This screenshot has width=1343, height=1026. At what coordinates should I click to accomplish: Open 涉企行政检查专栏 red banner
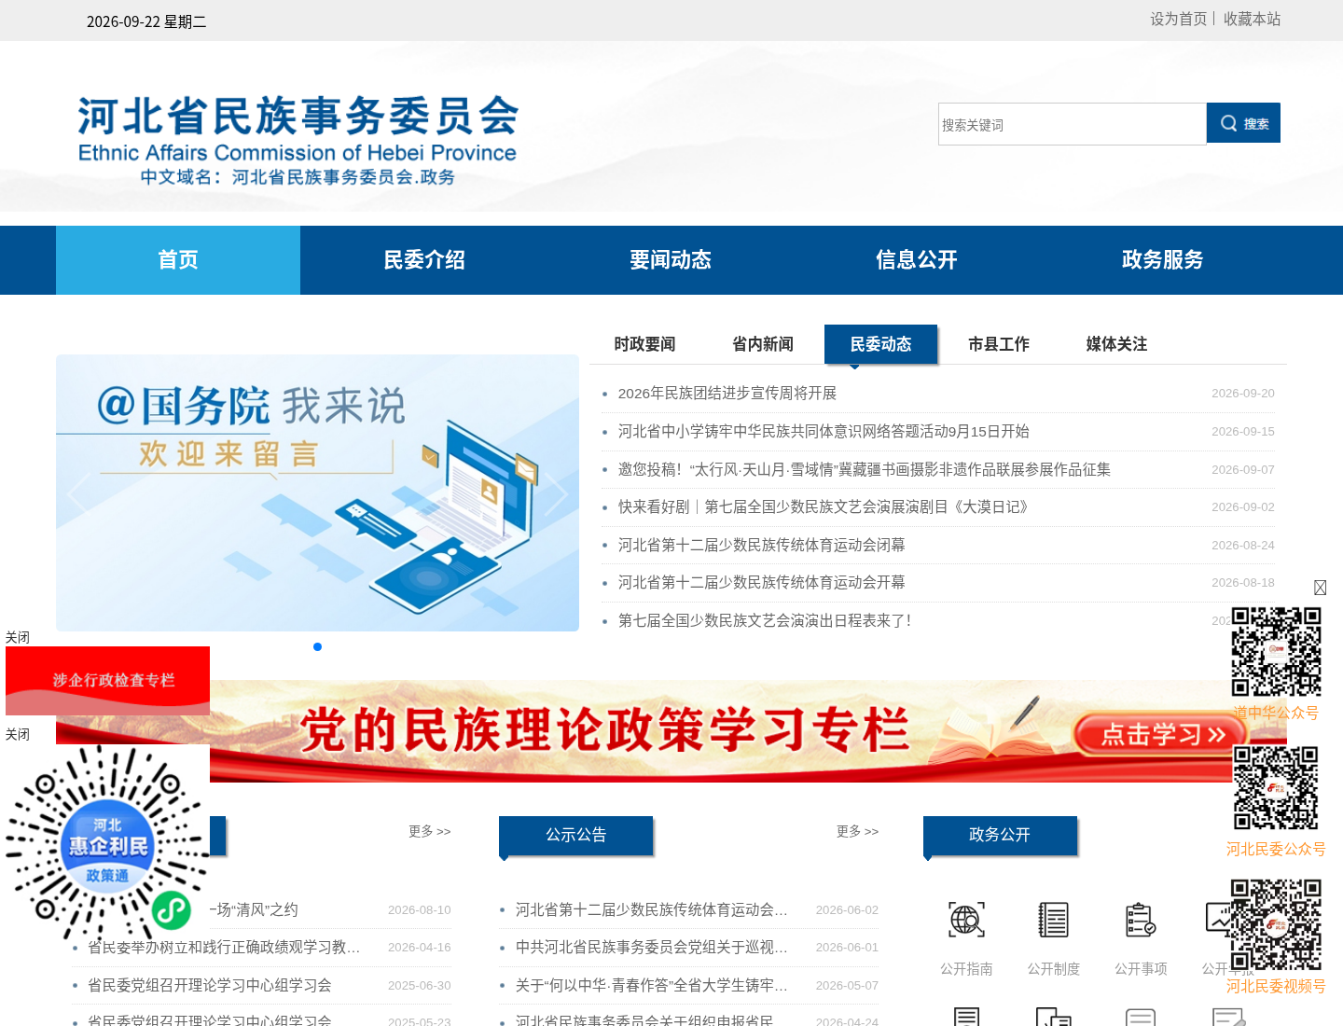pyautogui.click(x=107, y=681)
